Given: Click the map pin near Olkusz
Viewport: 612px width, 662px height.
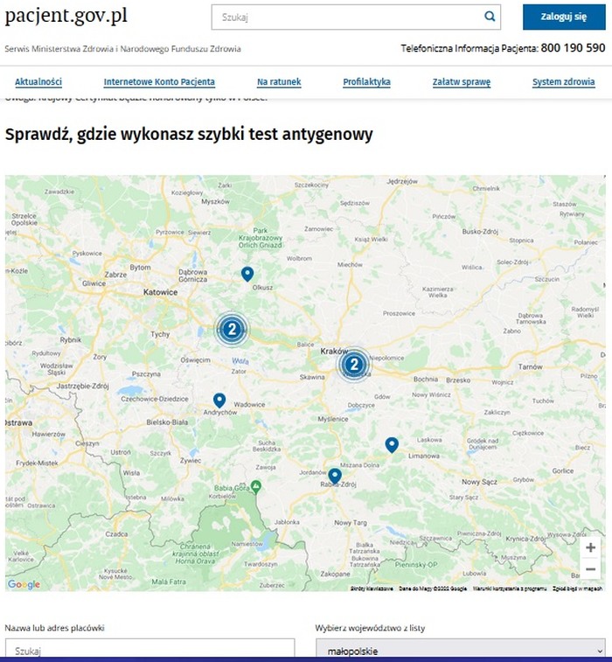Looking at the screenshot, I should (x=247, y=275).
